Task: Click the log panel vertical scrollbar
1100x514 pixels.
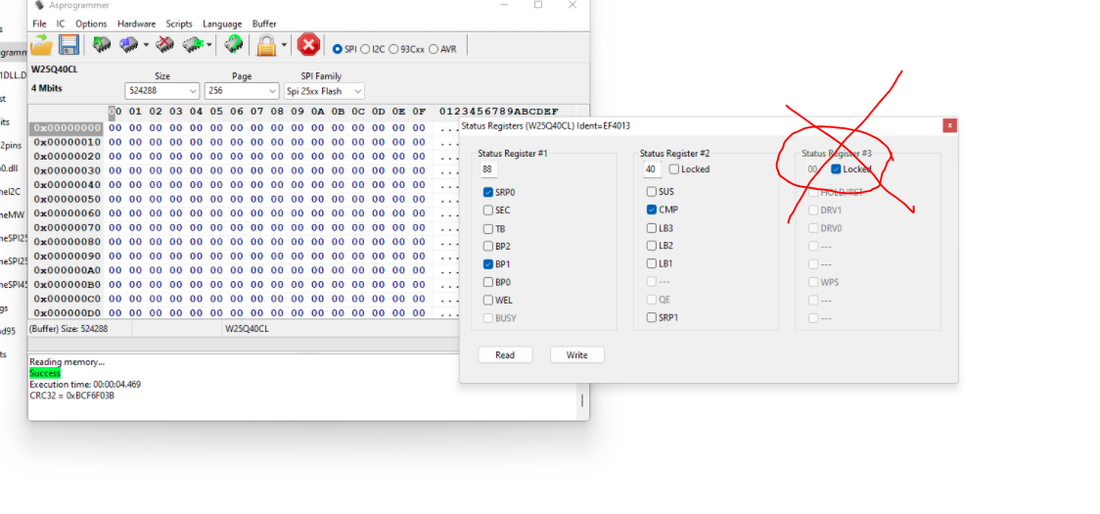Action: tap(581, 401)
